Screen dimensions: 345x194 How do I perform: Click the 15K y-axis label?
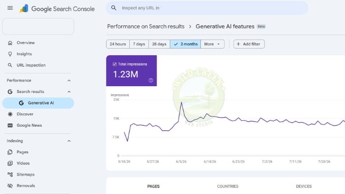[x=116, y=119]
